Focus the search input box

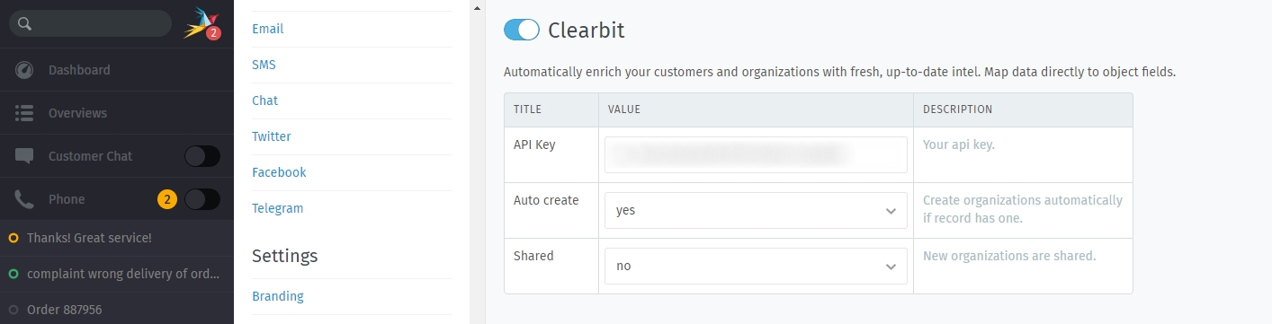tap(90, 23)
